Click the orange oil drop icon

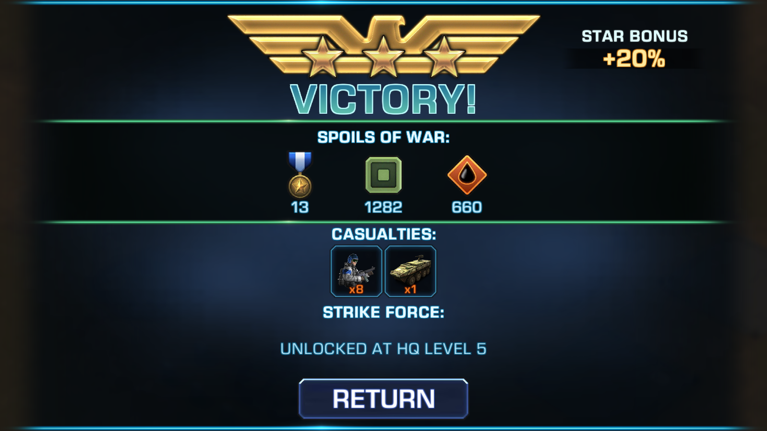tap(467, 175)
